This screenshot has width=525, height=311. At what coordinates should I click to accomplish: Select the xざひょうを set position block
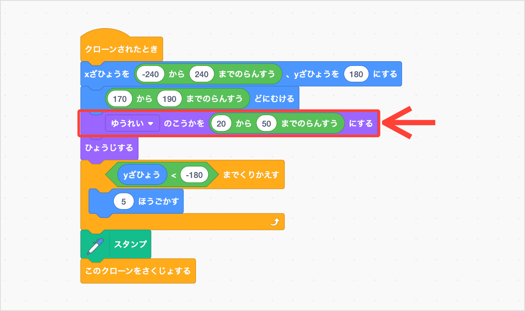241,74
